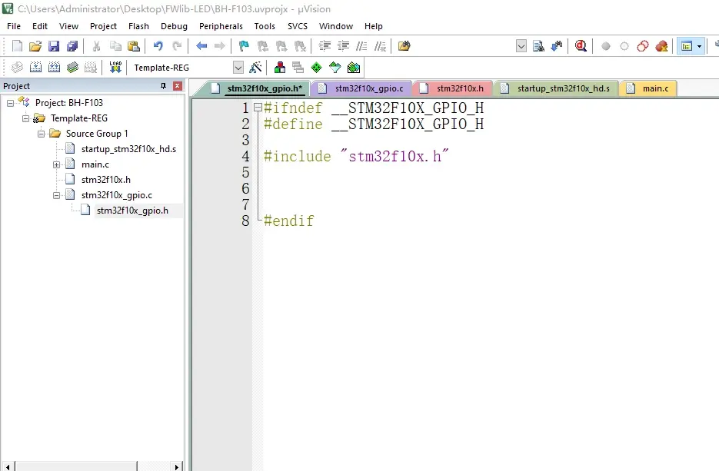Viewport: 719px width, 471px height.
Task: Select stm32f10x.h in project tree
Action: [105, 180]
